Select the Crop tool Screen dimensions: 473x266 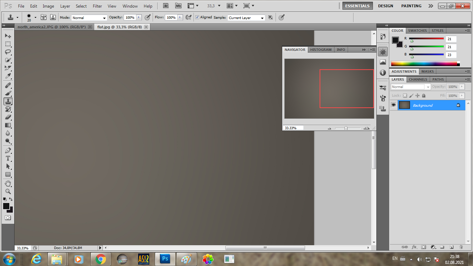8,68
